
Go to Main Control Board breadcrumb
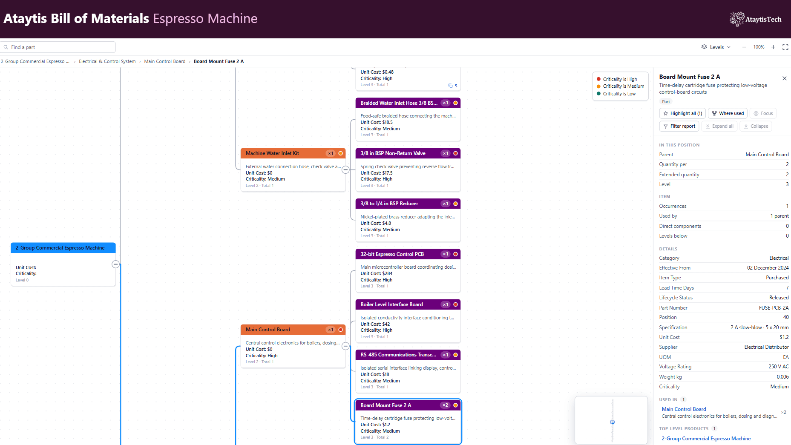coord(165,61)
